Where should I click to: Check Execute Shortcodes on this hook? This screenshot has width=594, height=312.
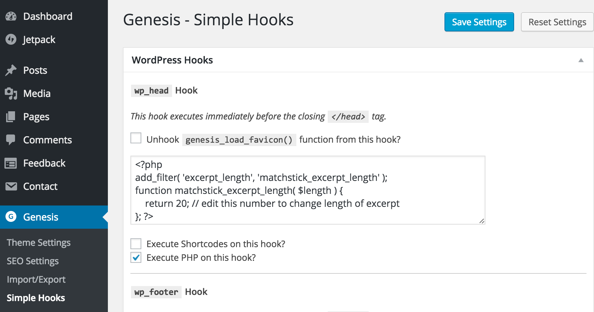coord(136,244)
